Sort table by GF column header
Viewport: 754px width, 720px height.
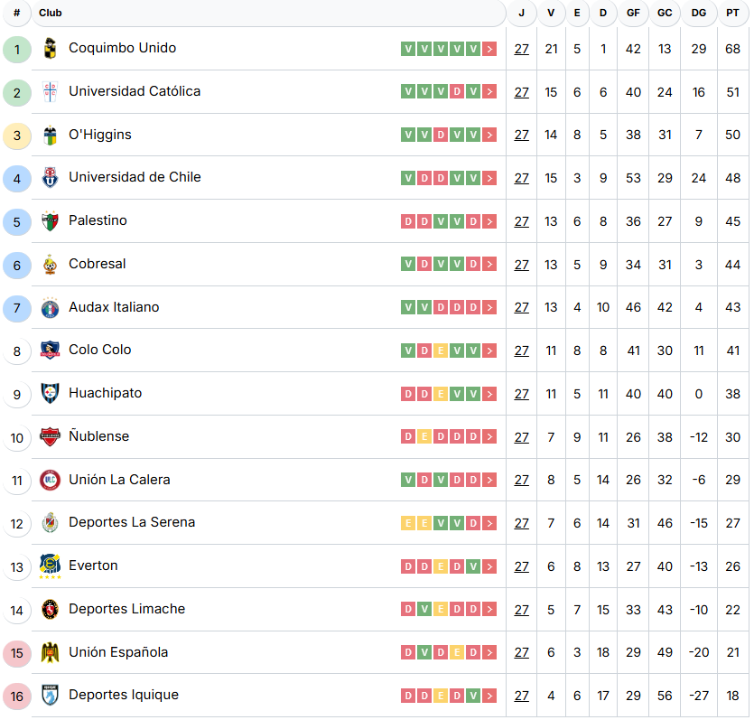633,14
